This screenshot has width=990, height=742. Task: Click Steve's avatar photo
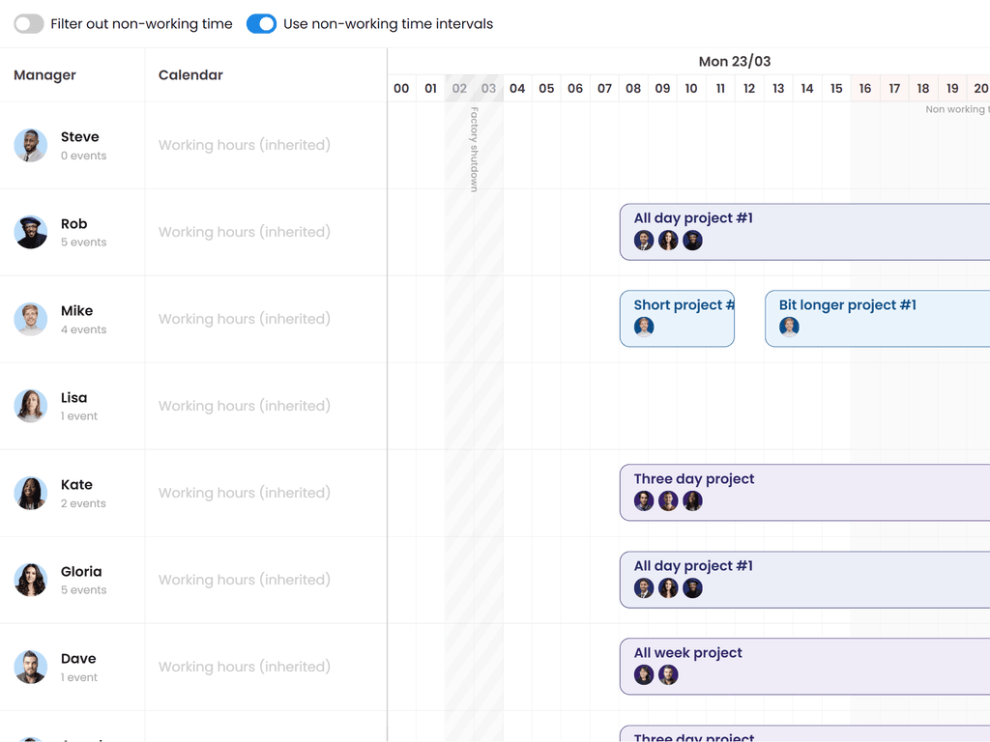(30, 146)
